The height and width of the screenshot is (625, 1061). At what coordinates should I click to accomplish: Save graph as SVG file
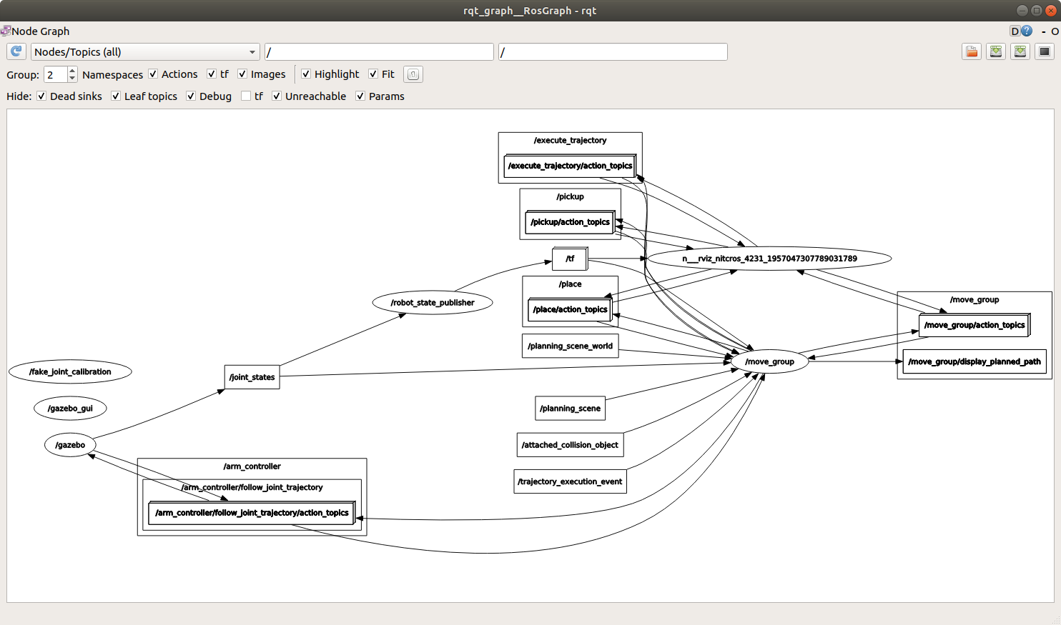coord(1020,51)
